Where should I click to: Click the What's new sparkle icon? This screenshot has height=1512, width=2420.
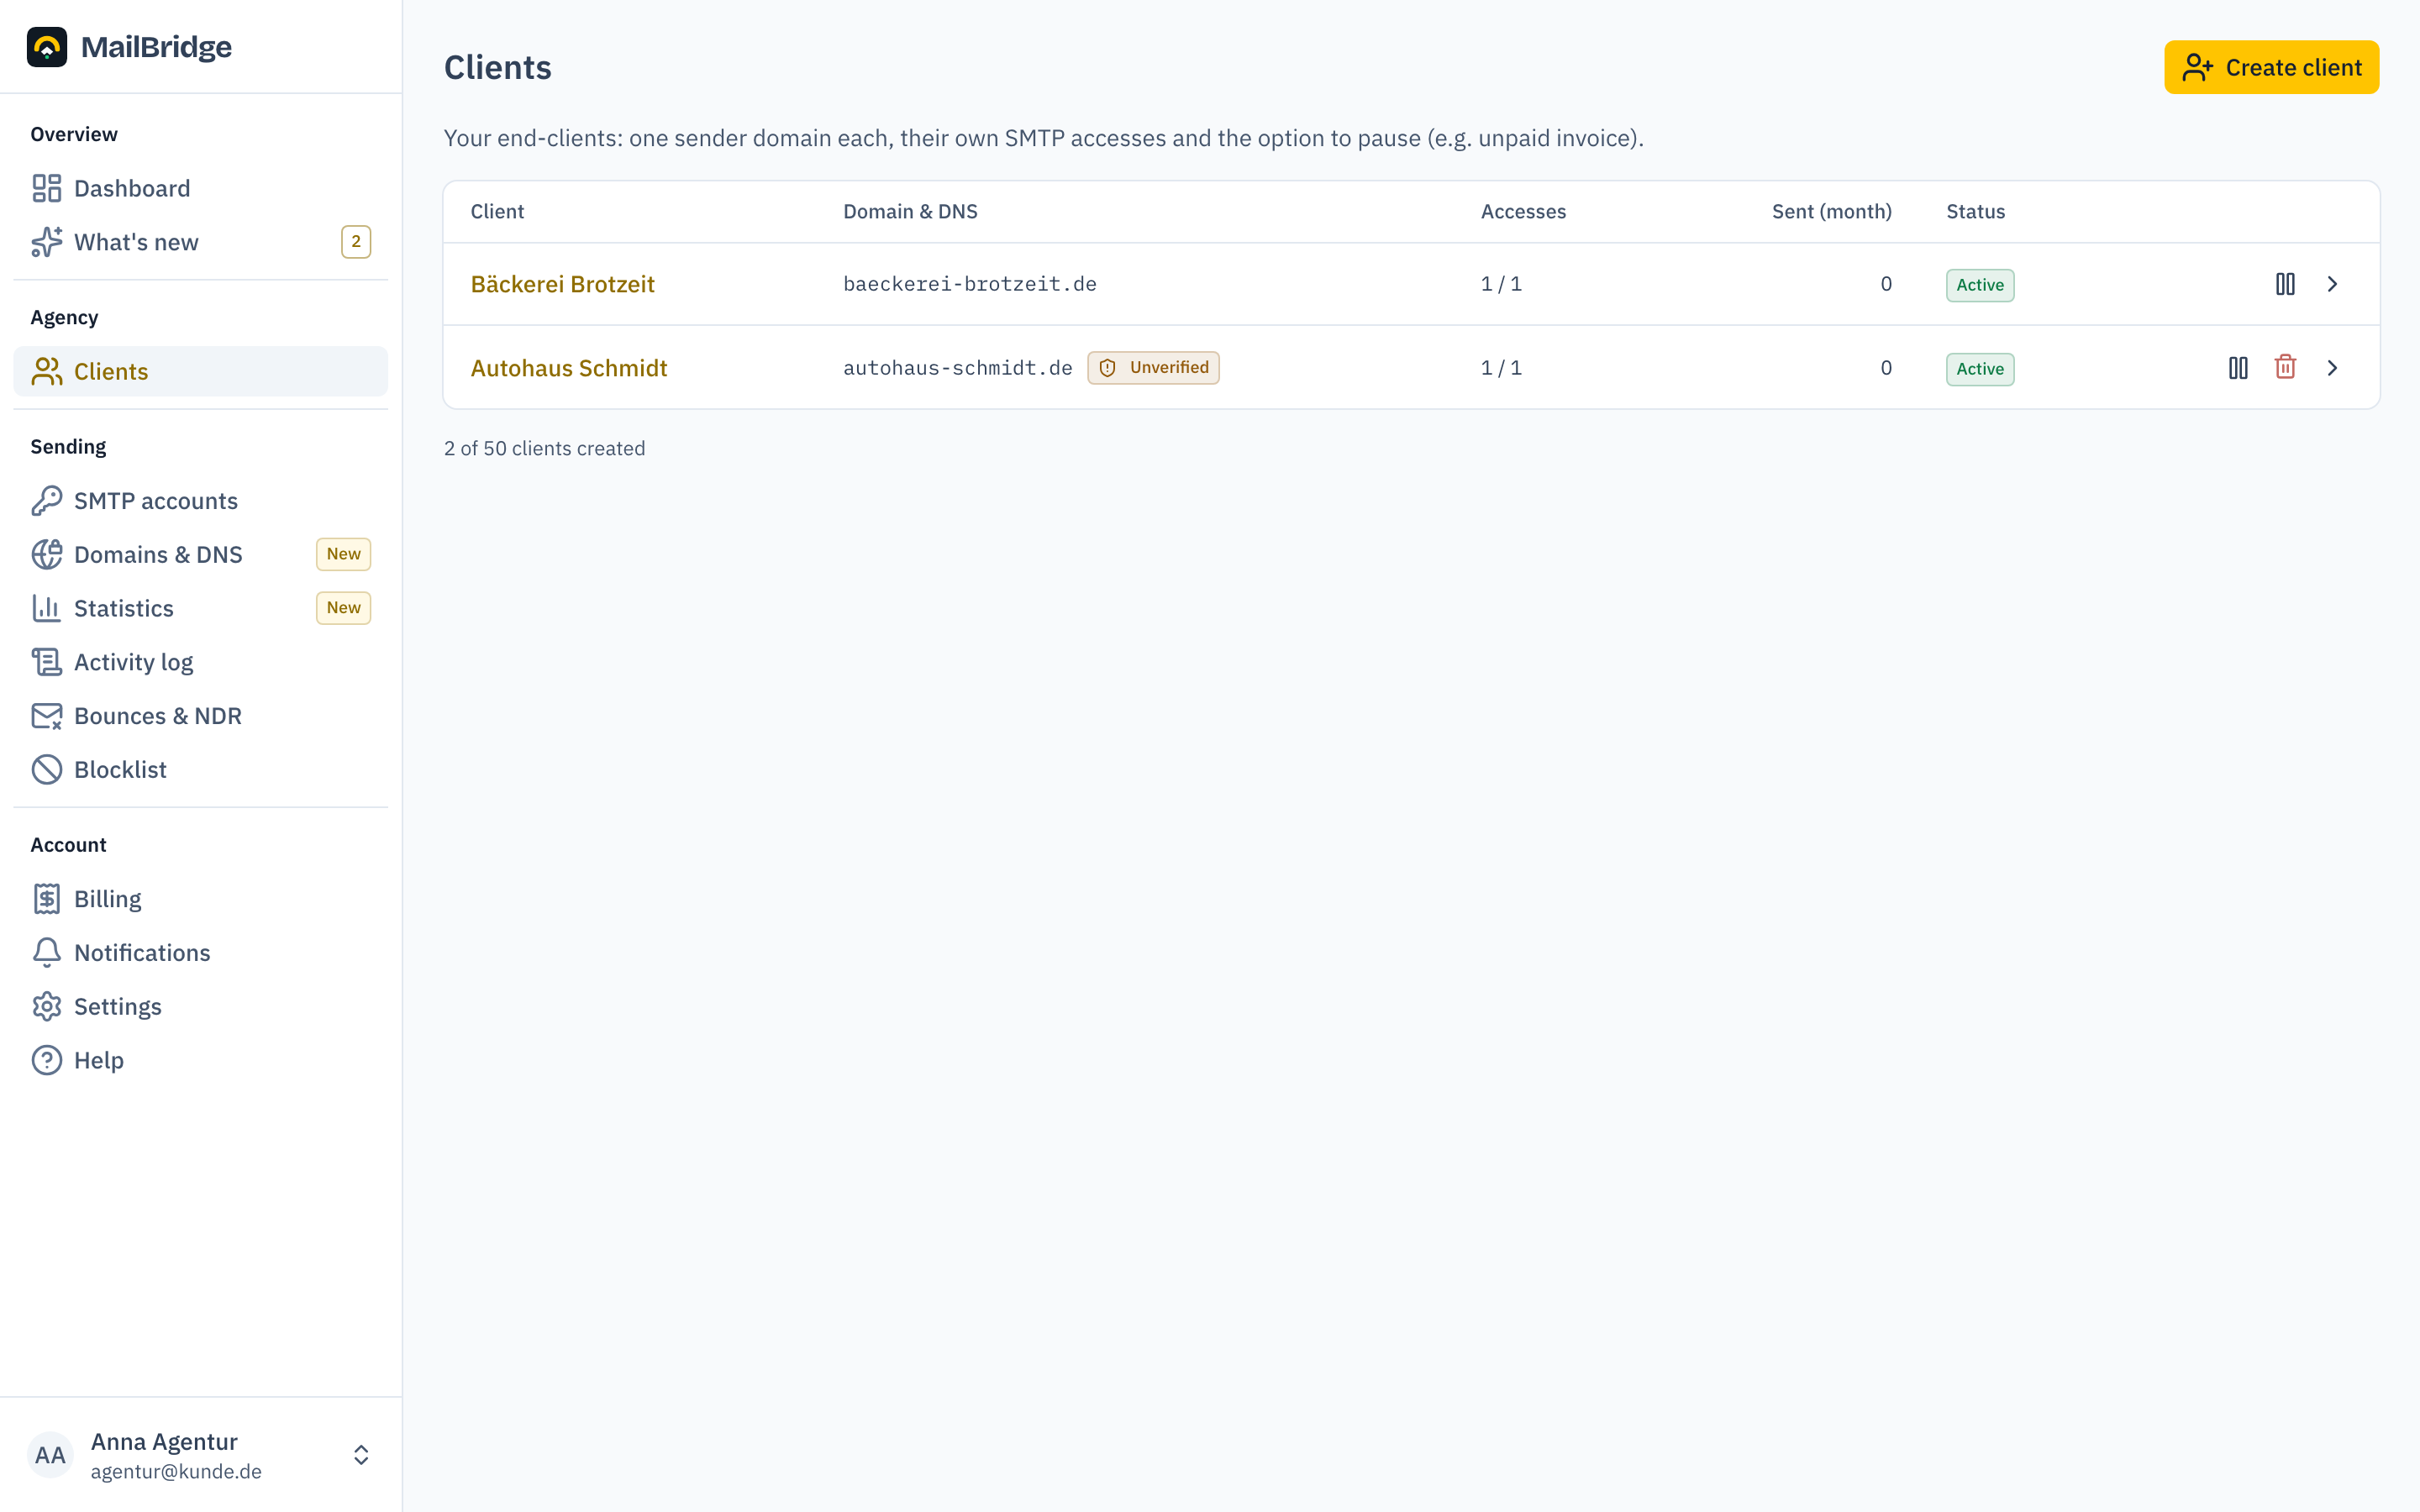pyautogui.click(x=47, y=242)
